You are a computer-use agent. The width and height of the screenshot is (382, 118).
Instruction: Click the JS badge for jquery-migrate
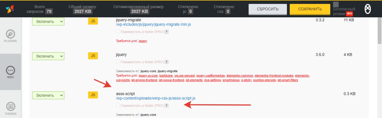pyautogui.click(x=93, y=21)
